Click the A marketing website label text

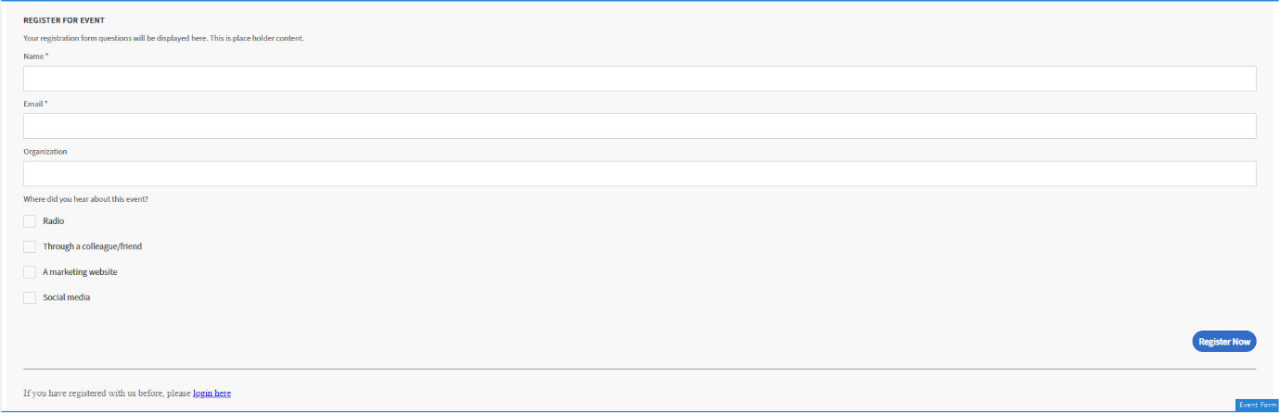(80, 272)
